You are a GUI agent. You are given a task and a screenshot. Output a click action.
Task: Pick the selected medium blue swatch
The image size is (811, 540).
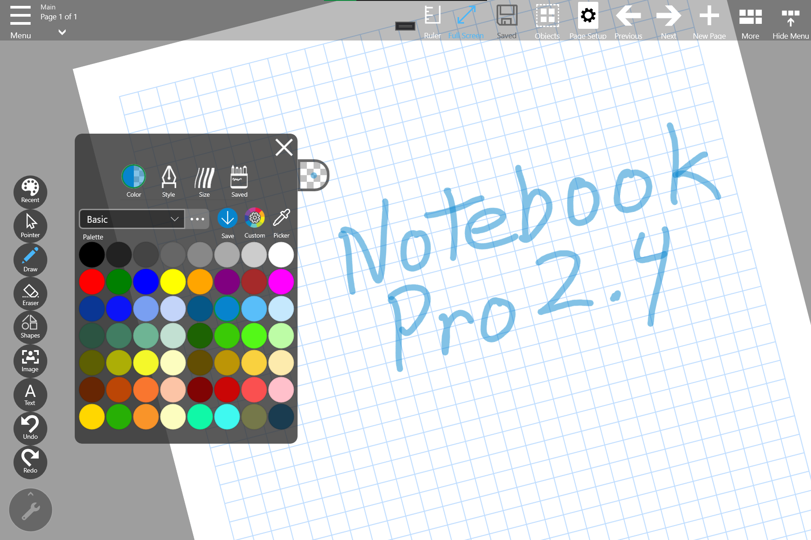point(227,309)
